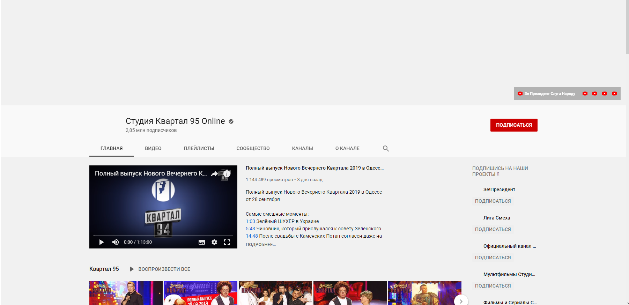
Task: Open thumbnail showing audience group of men
Action: point(275,293)
